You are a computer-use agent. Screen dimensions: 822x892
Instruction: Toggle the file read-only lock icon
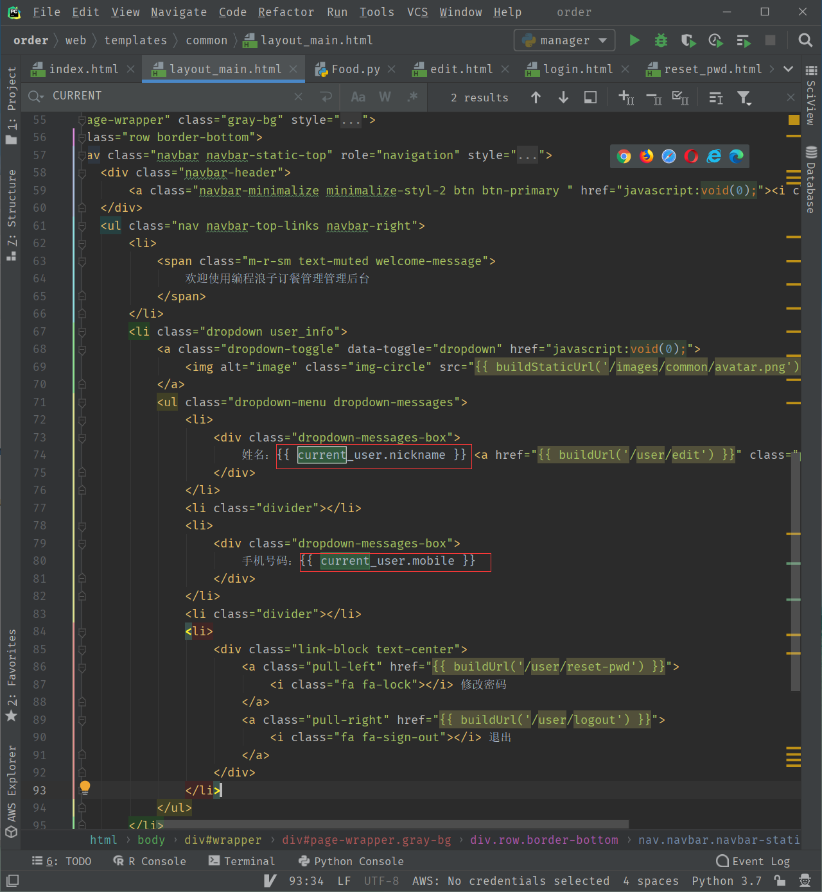coord(780,880)
